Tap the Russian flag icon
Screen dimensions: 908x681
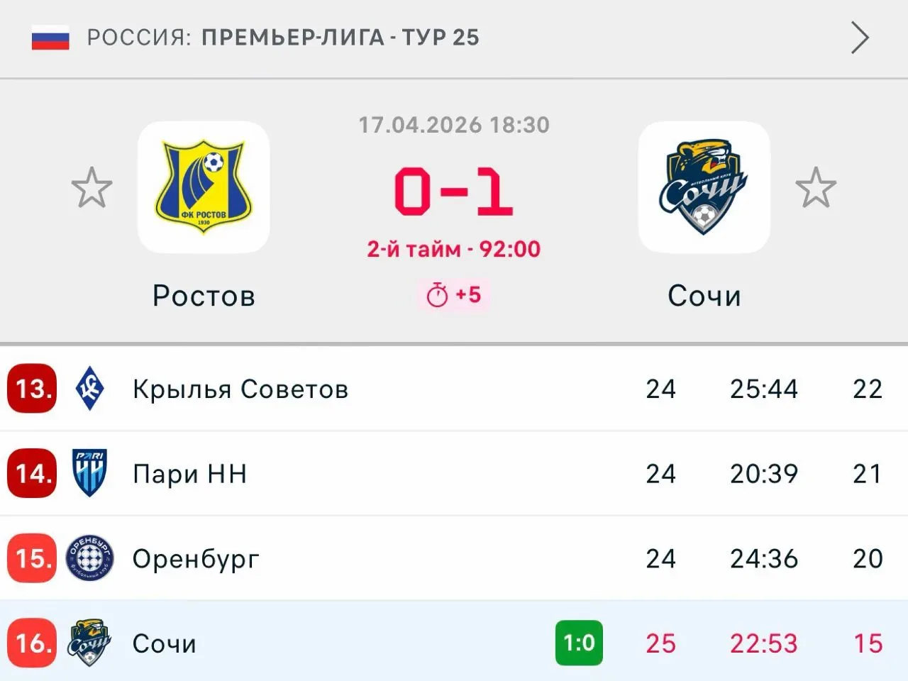tap(50, 38)
